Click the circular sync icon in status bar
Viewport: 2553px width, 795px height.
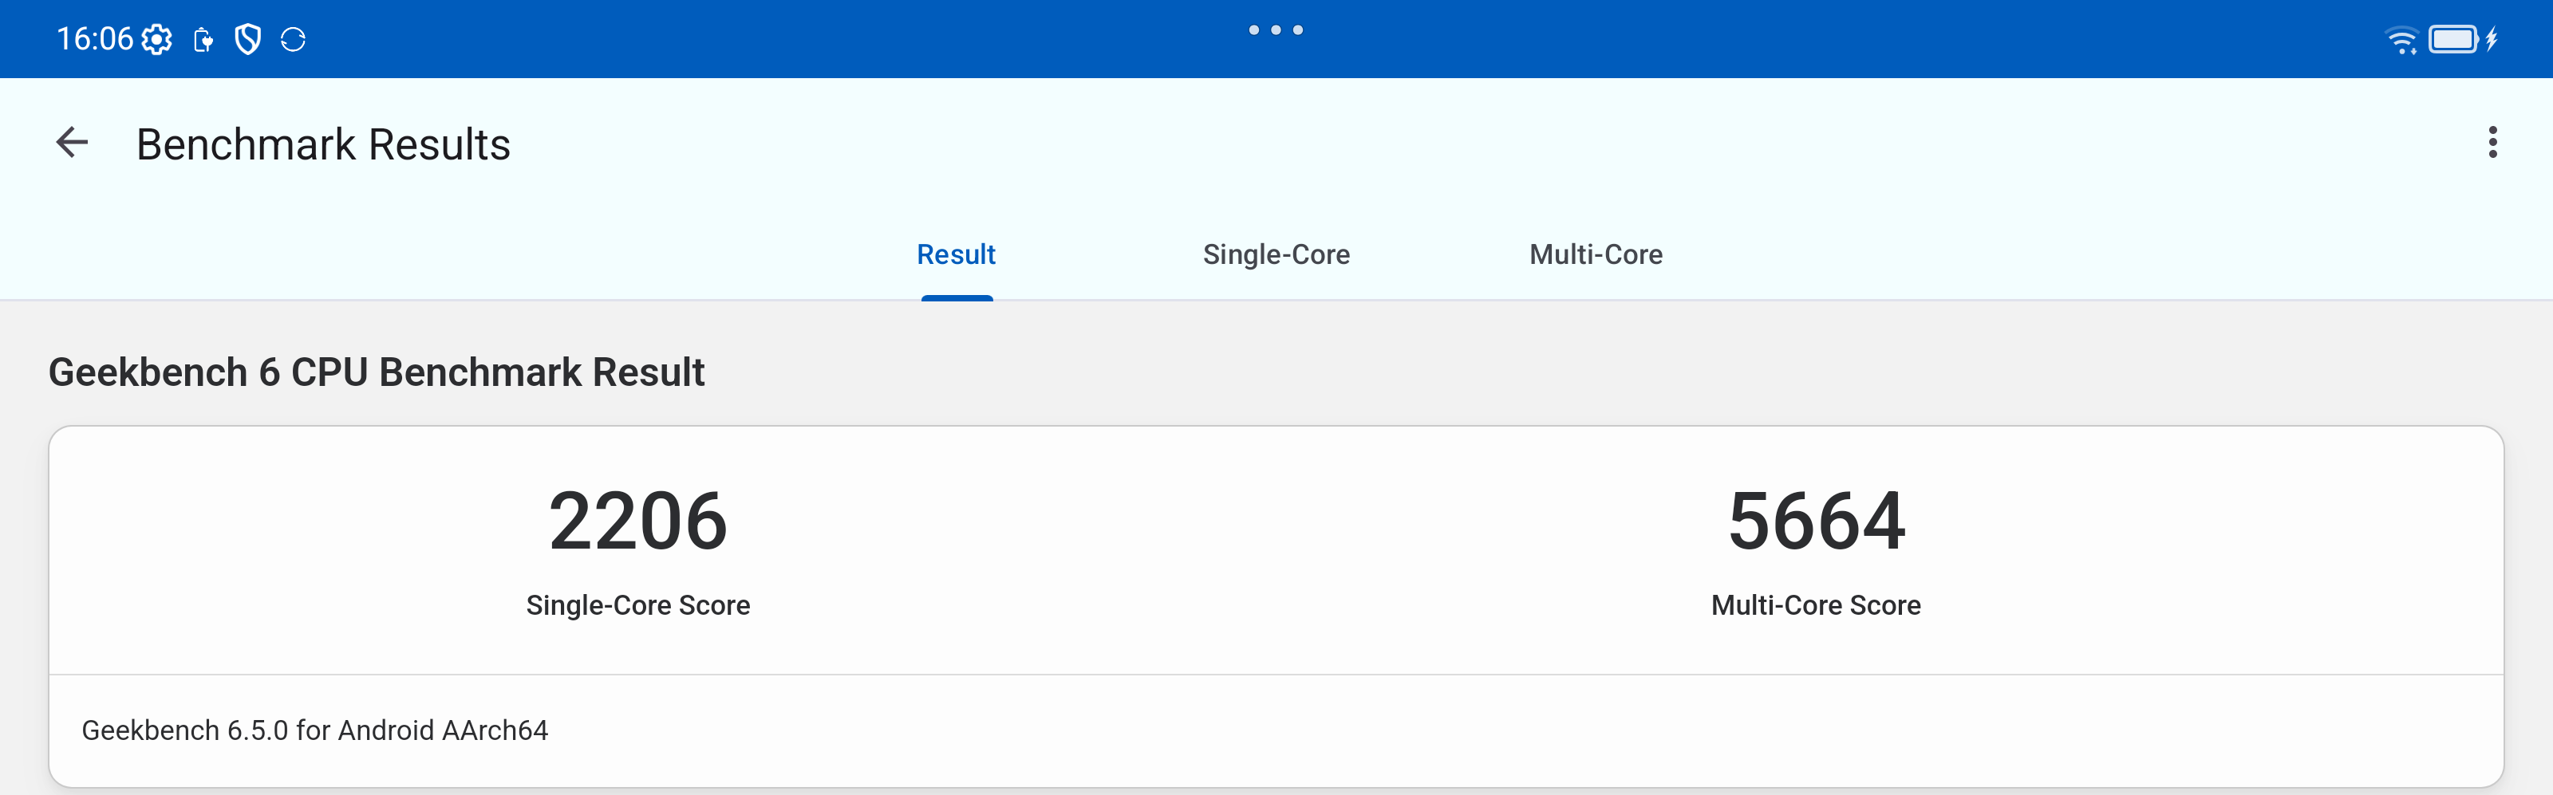click(294, 40)
